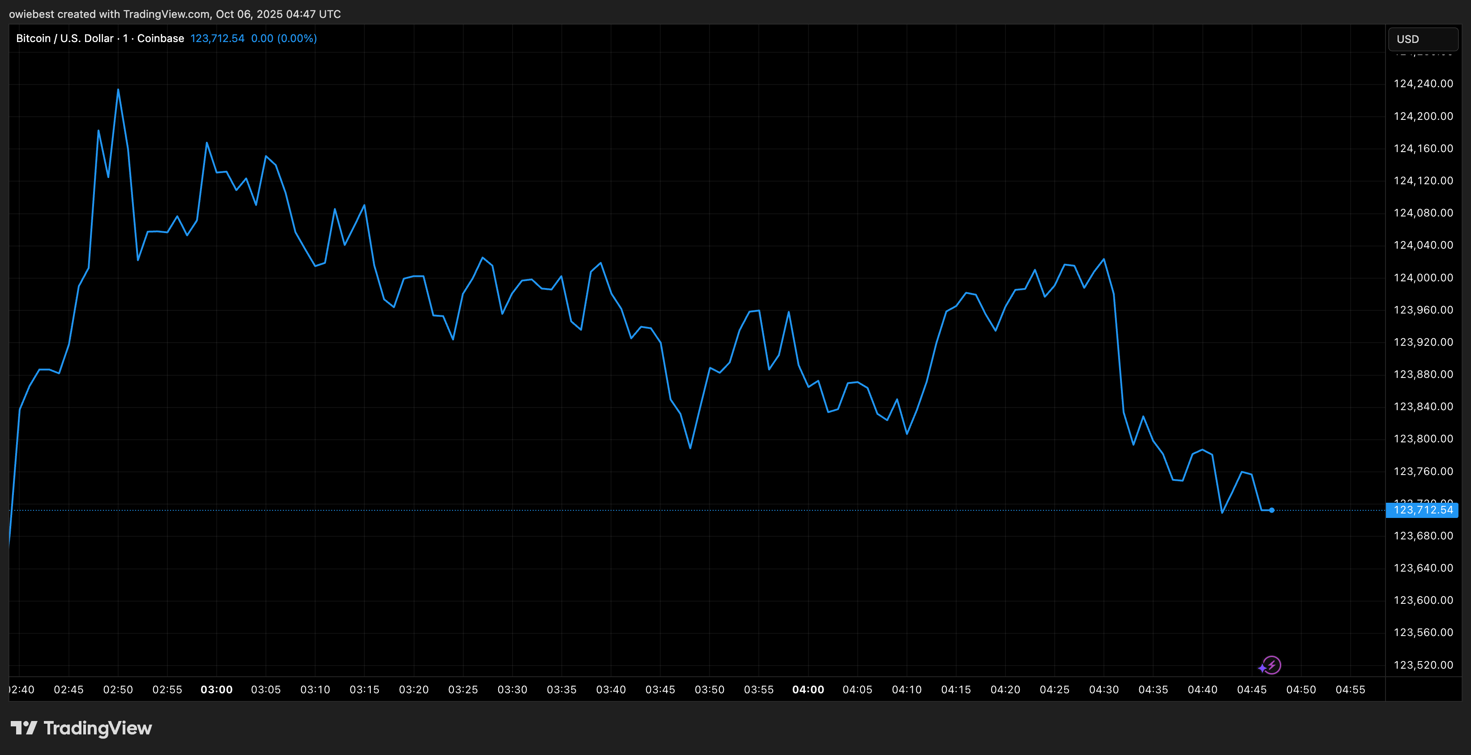The height and width of the screenshot is (755, 1471).
Task: Click the 123,712.54 legend price value
Action: click(217, 38)
